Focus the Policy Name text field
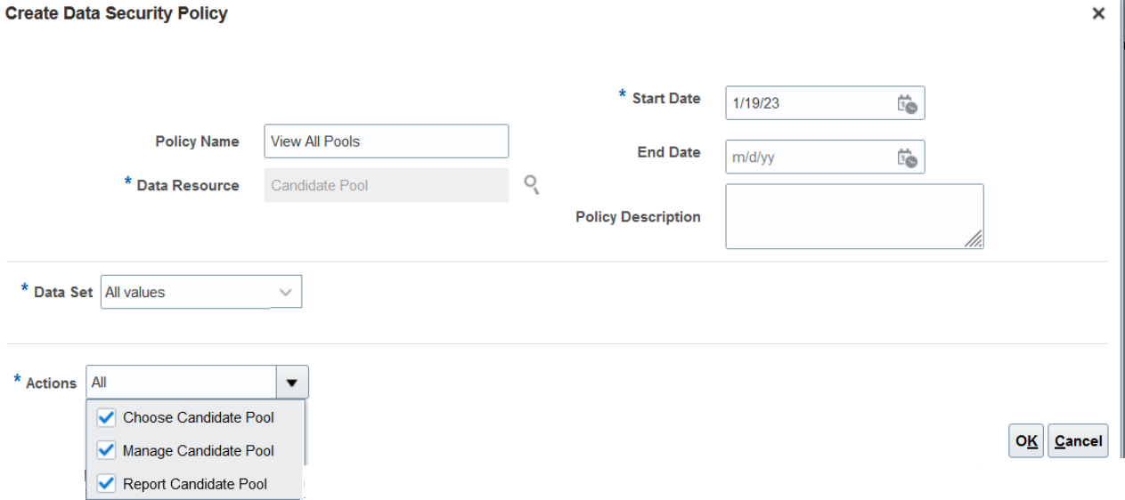The width and height of the screenshot is (1125, 500). [x=386, y=141]
